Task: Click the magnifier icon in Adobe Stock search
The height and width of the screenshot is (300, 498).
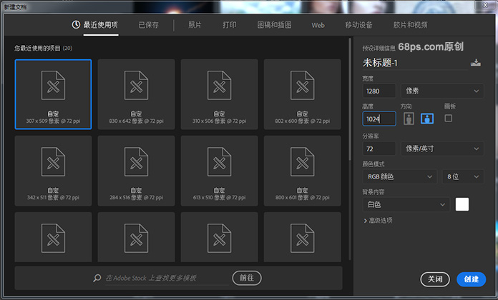Action: click(x=97, y=278)
